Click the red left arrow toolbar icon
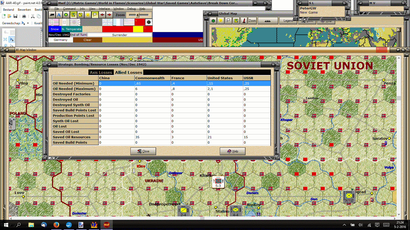Viewport: 410px width, 230px height. click(x=102, y=15)
